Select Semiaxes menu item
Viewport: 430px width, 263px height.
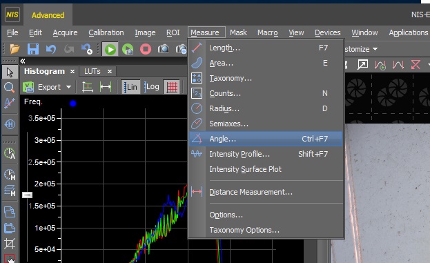pyautogui.click(x=266, y=124)
